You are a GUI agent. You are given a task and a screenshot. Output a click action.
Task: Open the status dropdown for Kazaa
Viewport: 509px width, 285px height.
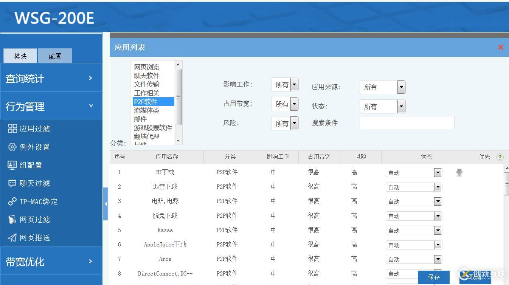pos(414,231)
